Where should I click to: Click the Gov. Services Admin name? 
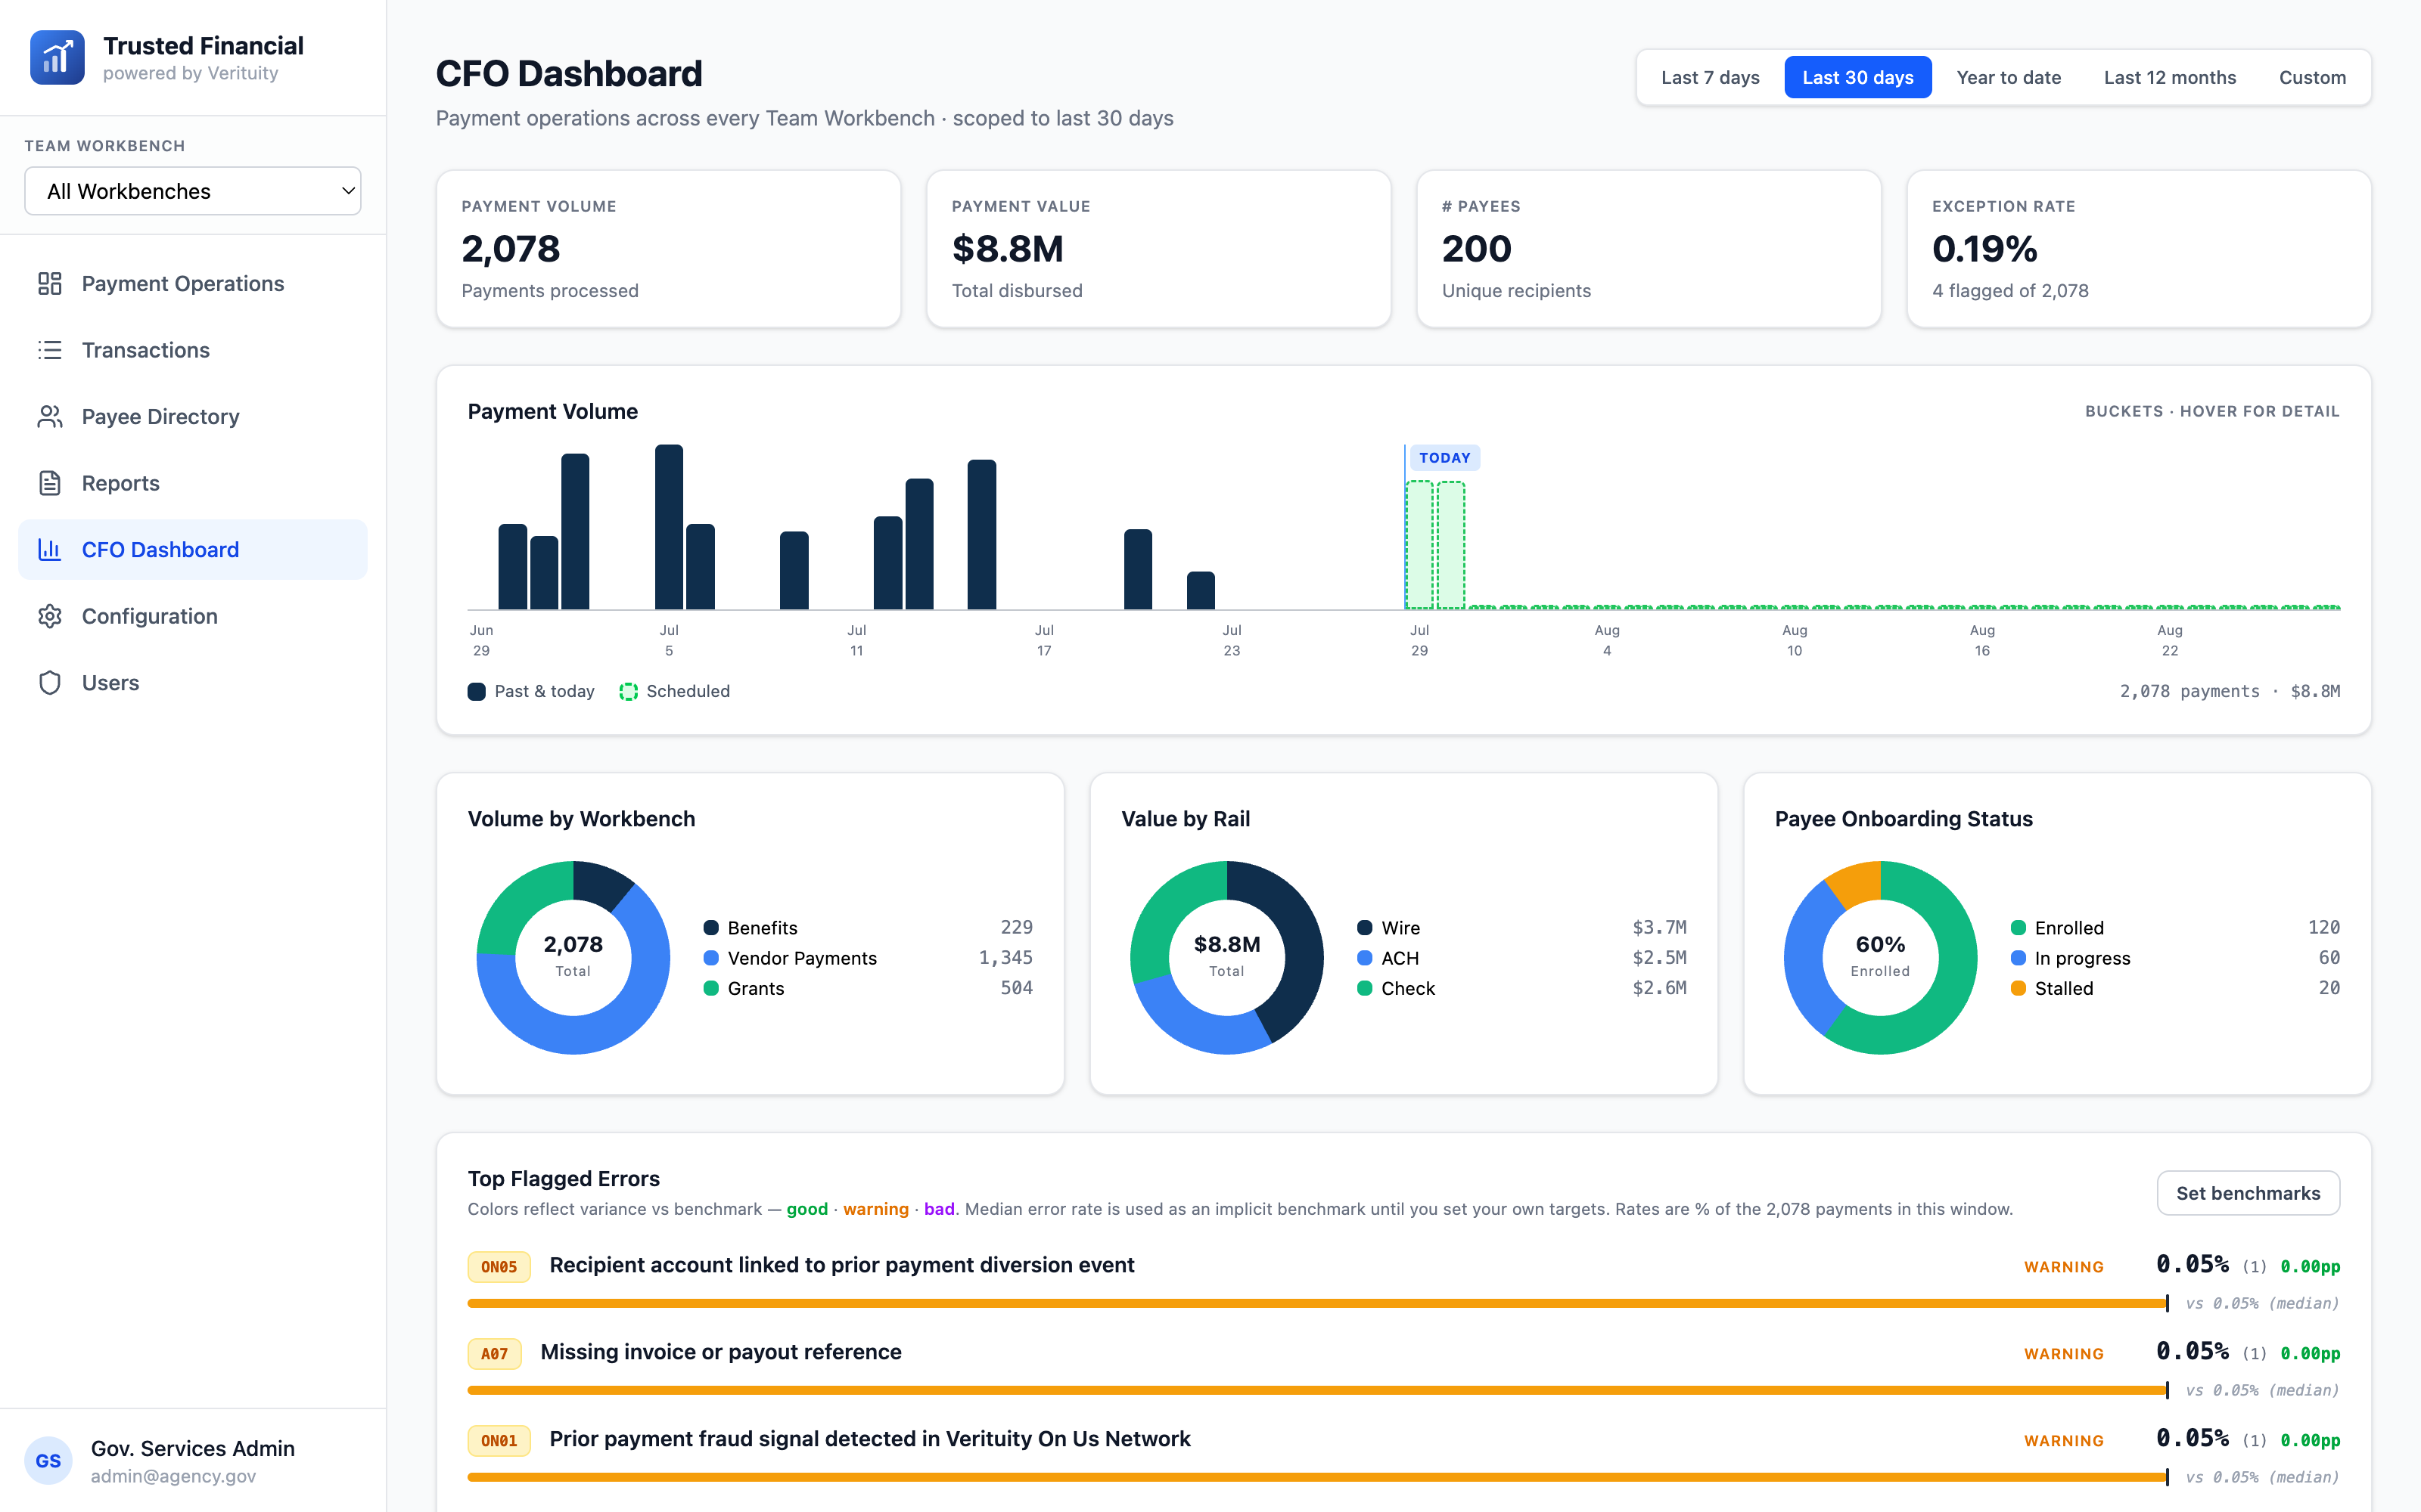tap(193, 1448)
